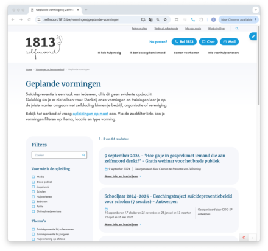Check the Hulpverleners filter
Viewport: 268px width, 251px height.
(33, 197)
